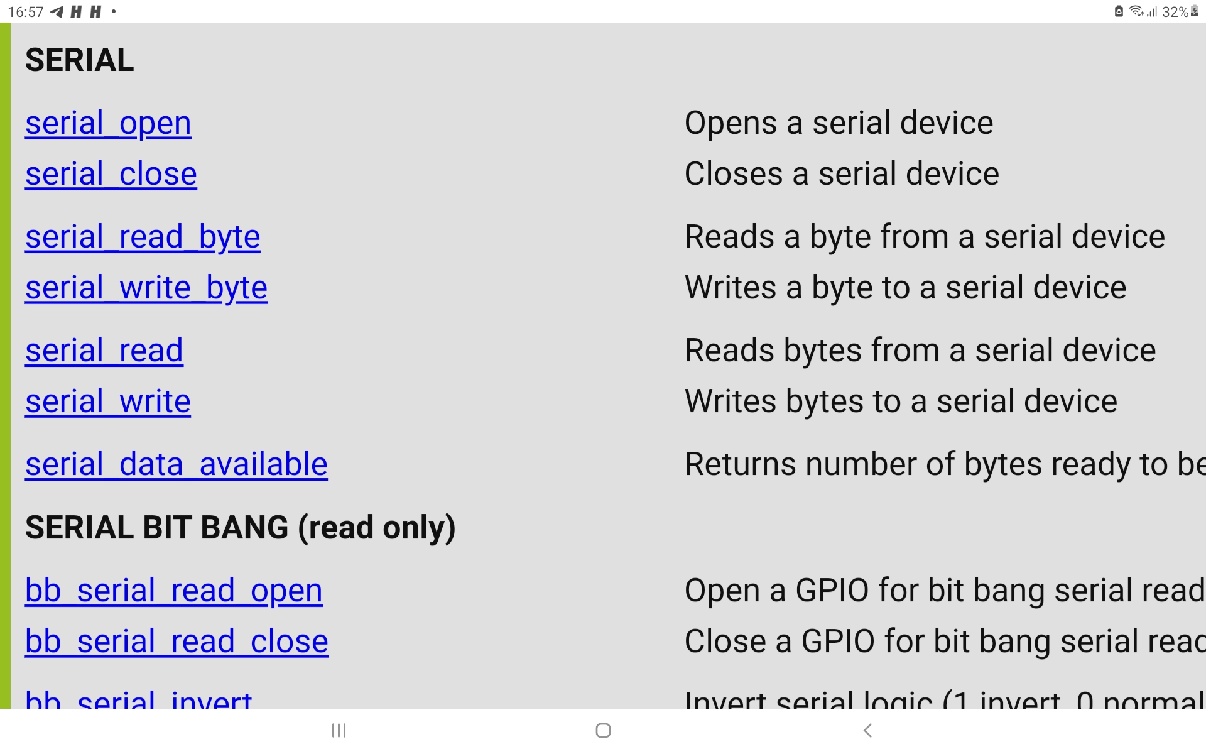Tap the Wi-Fi status icon
Viewport: 1206px width, 754px height.
[x=1136, y=11]
